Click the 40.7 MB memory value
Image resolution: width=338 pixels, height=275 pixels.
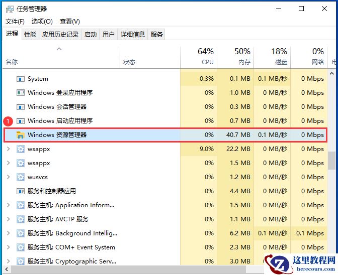[x=238, y=135]
